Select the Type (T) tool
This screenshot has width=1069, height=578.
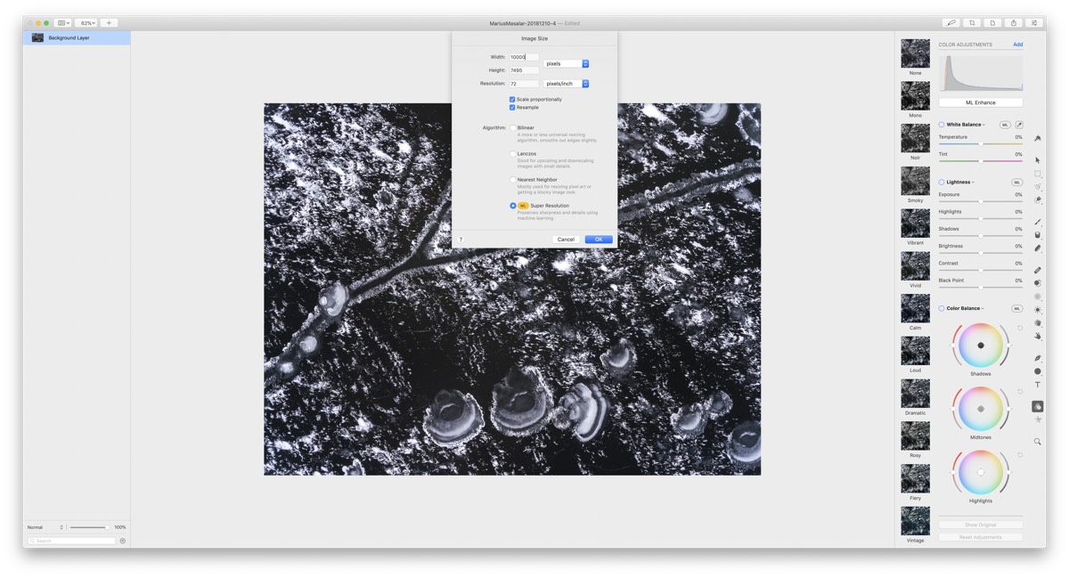[1038, 385]
